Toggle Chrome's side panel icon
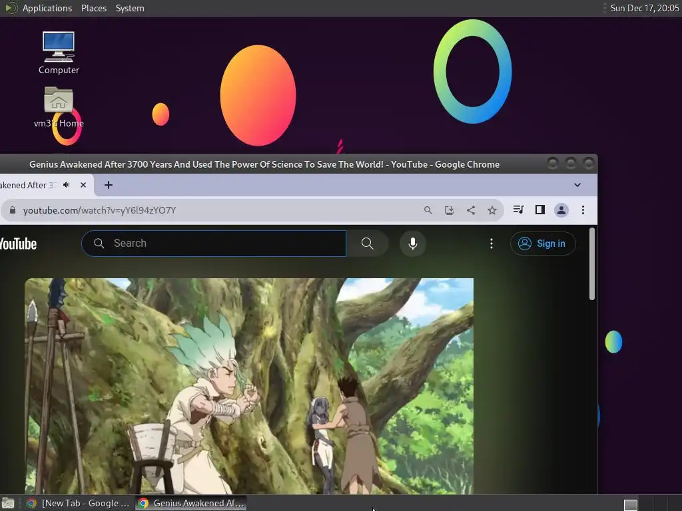 539,210
